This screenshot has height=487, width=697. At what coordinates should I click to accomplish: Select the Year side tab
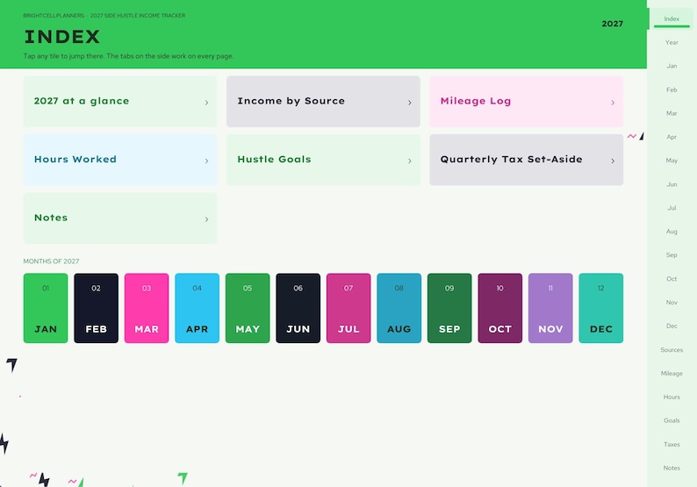672,42
